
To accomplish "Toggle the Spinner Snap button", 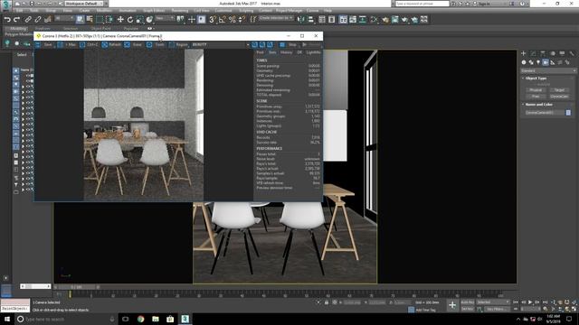I will point(242,19).
